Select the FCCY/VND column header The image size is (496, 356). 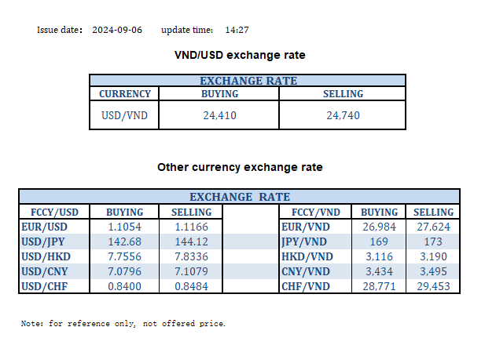(x=315, y=212)
